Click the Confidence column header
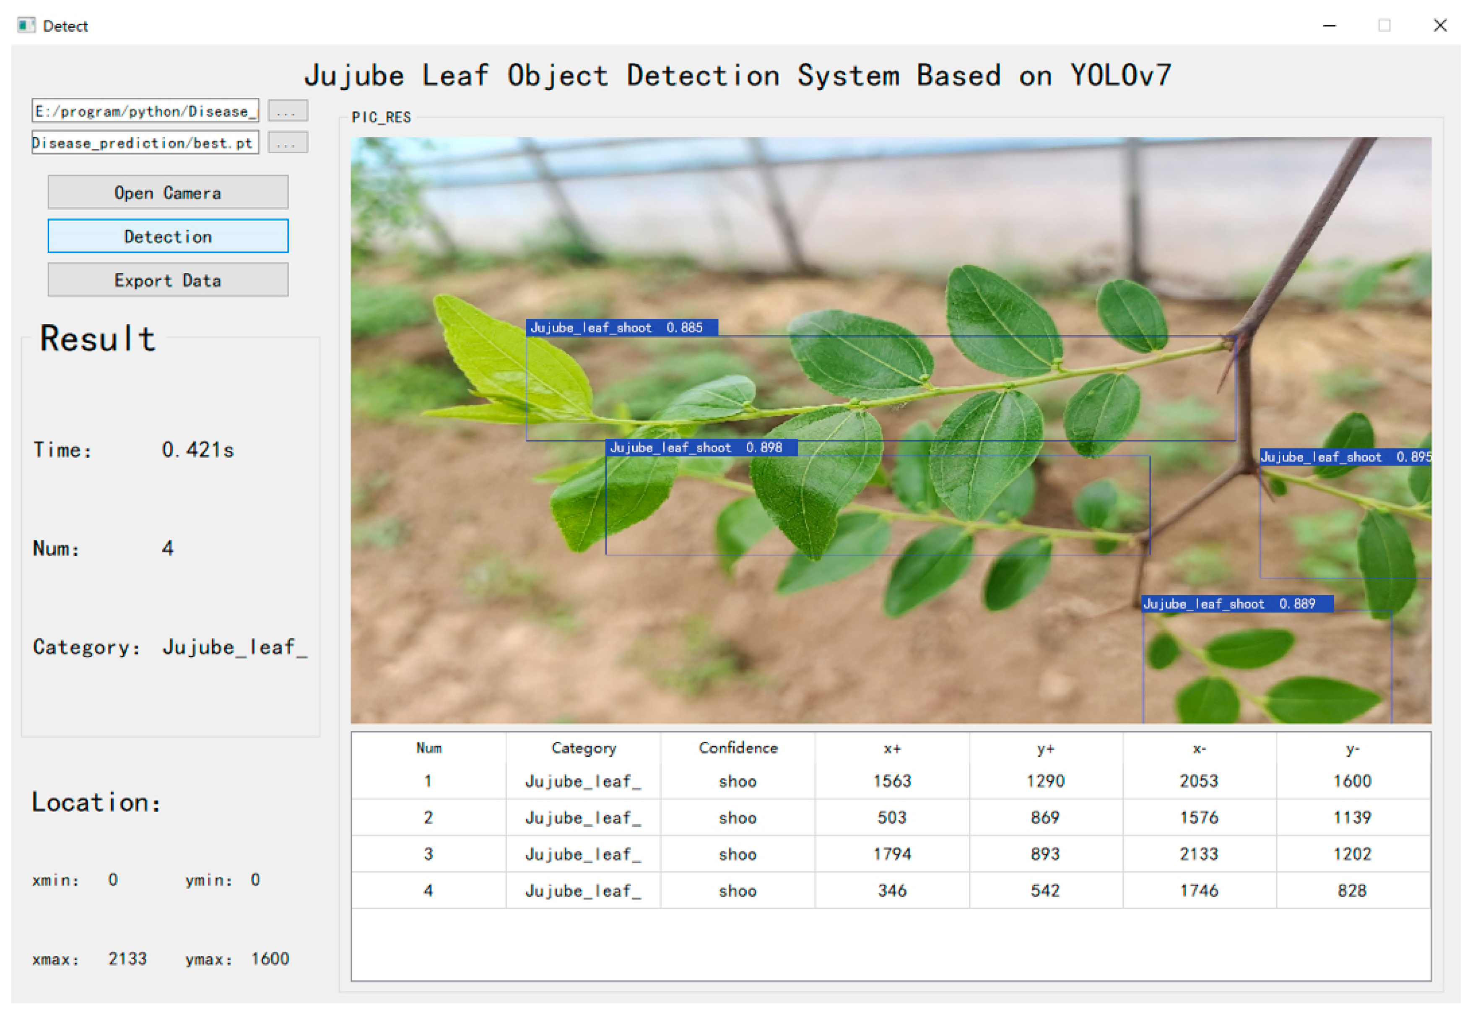Viewport: 1470px width, 1016px height. point(738,748)
